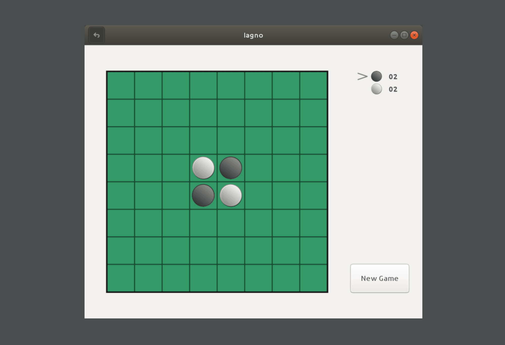Click the white disc on the lower row
Image resolution: width=505 pixels, height=345 pixels.
(231, 195)
